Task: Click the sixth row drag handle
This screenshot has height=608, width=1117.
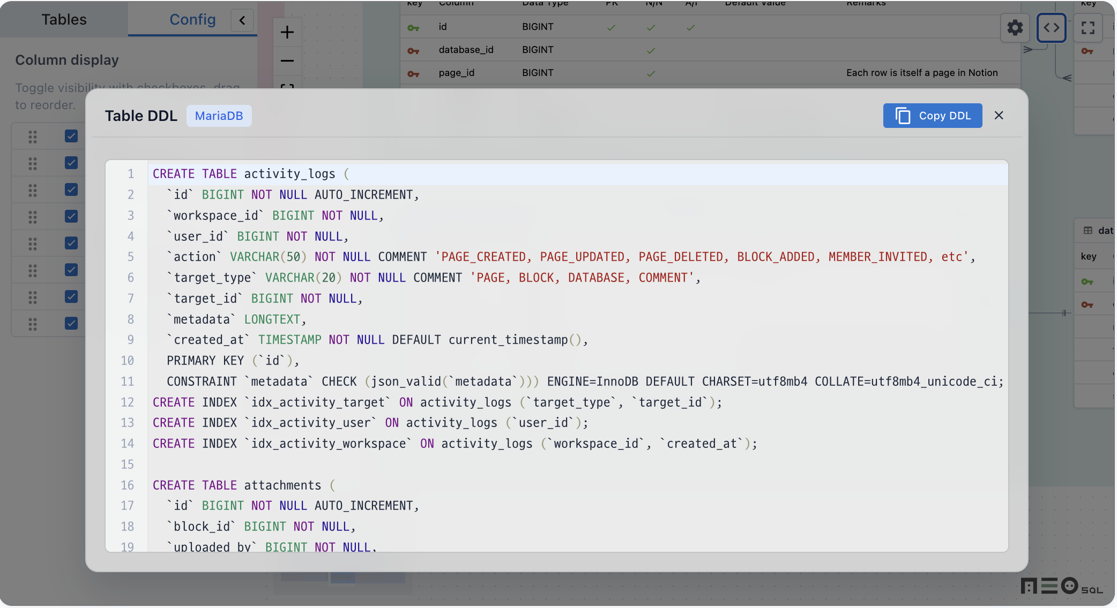Action: (x=33, y=270)
